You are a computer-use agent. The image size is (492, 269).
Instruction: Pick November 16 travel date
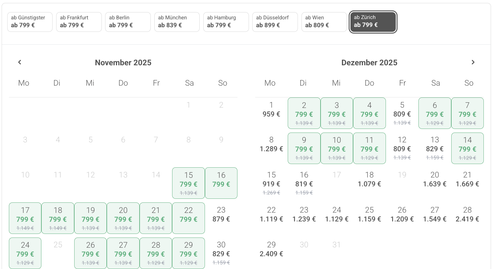(221, 183)
